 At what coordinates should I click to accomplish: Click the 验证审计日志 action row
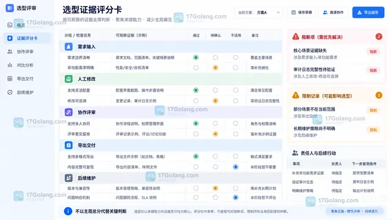336,182
